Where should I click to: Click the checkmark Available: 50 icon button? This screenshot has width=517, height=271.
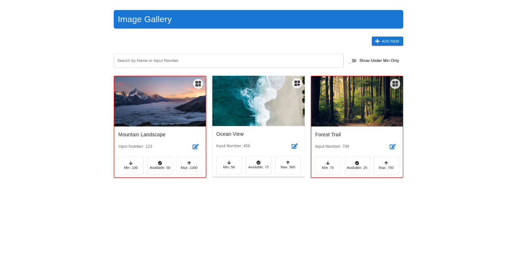coord(160,165)
